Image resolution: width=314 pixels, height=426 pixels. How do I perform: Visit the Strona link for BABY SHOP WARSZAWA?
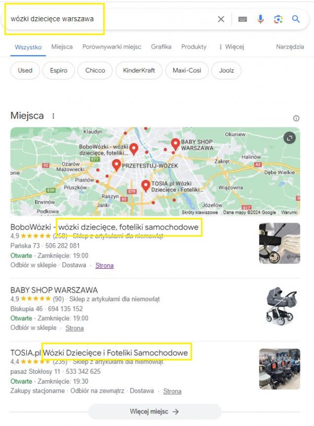74,328
